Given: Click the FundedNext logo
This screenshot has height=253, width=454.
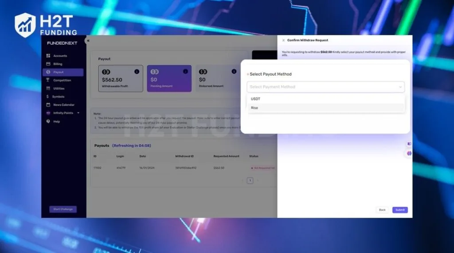Looking at the screenshot, I should point(62,43).
